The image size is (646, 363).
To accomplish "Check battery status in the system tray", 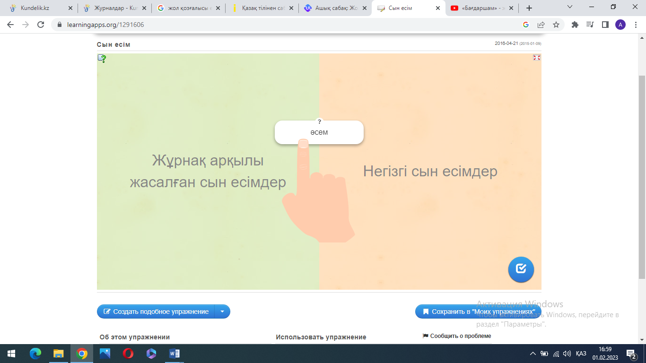I will (x=545, y=353).
